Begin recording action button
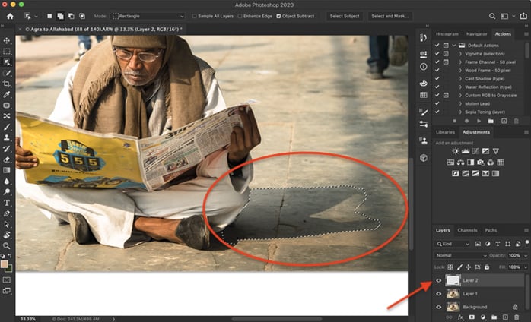This screenshot has height=322, width=531. [x=466, y=121]
